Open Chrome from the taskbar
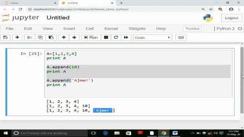This screenshot has height=137, width=244. [x=164, y=133]
